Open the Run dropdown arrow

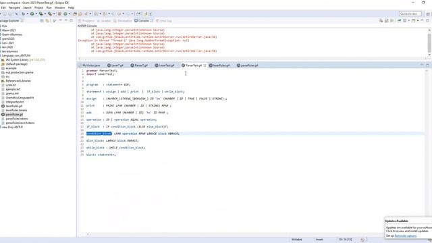(x=36, y=13)
